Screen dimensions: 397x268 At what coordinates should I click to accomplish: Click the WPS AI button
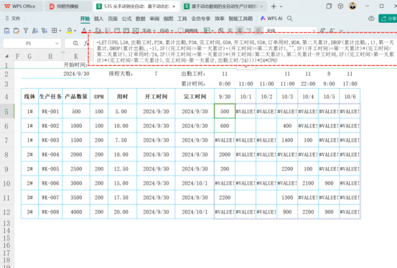click(271, 19)
